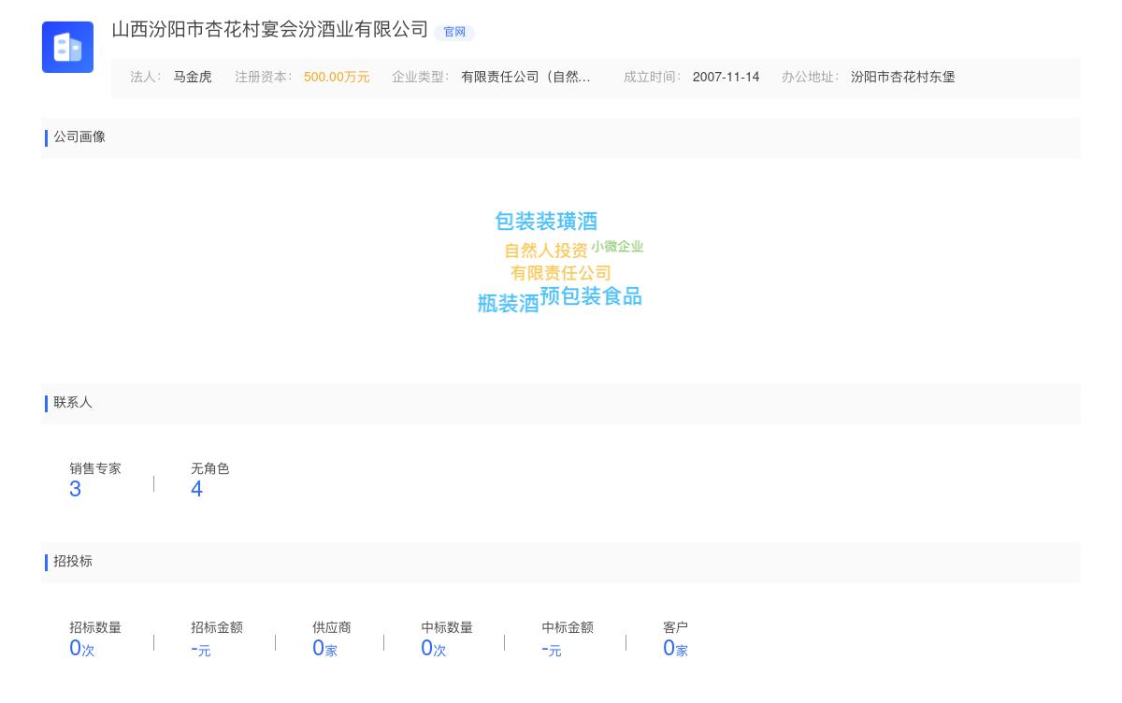Select the registered capital value 500.00万元
Viewport: 1122px width, 703px height.
(x=337, y=78)
